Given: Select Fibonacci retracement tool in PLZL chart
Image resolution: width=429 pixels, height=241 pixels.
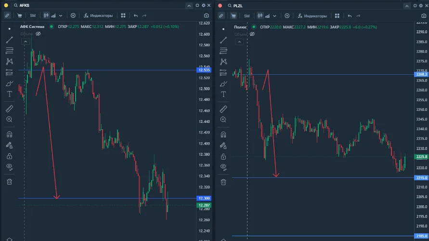Looking at the screenshot, I should pos(223,51).
